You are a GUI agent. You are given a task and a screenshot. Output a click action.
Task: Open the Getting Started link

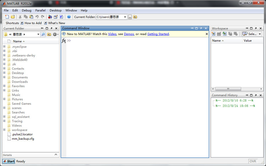pyautogui.click(x=158, y=34)
